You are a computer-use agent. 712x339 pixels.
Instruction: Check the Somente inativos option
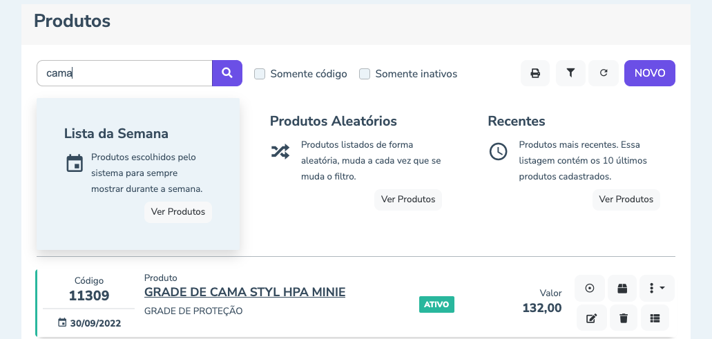(x=365, y=74)
